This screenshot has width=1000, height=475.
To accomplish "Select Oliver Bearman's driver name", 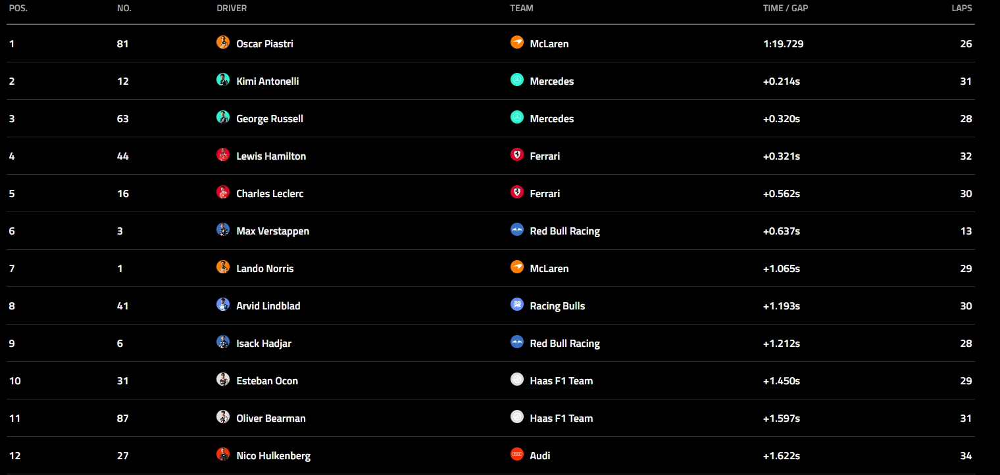I will (271, 418).
